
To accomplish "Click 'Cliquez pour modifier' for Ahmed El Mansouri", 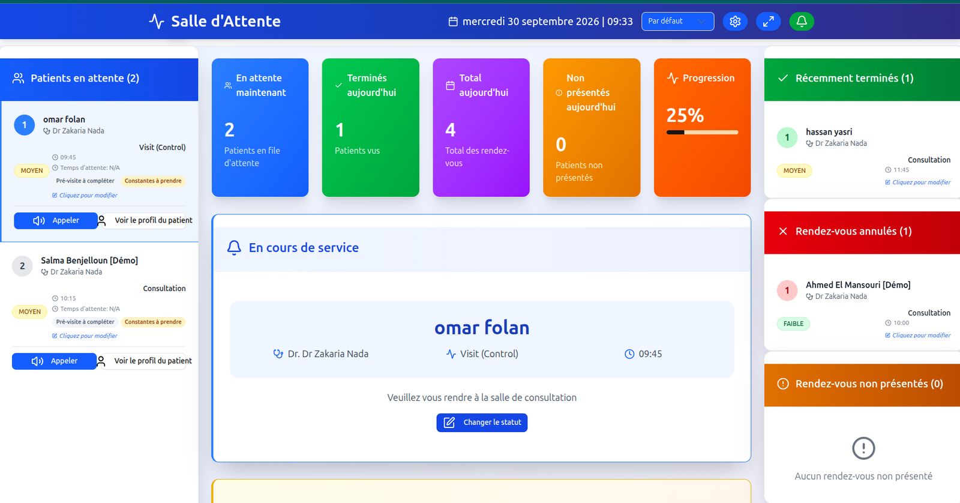I will [918, 336].
